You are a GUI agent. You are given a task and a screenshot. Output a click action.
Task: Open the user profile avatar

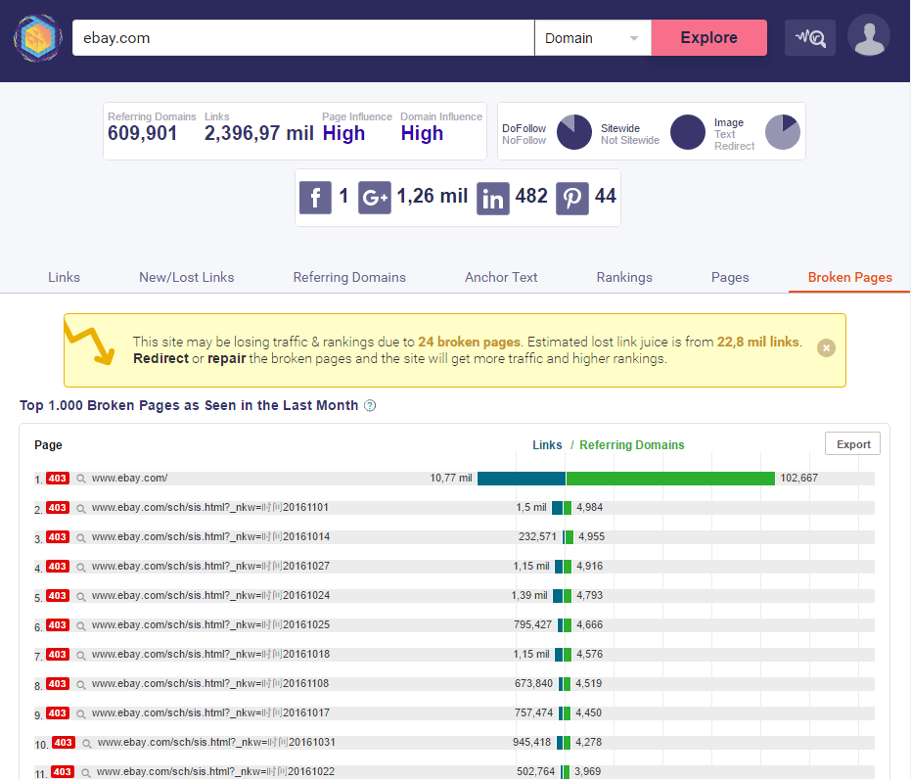(x=869, y=36)
